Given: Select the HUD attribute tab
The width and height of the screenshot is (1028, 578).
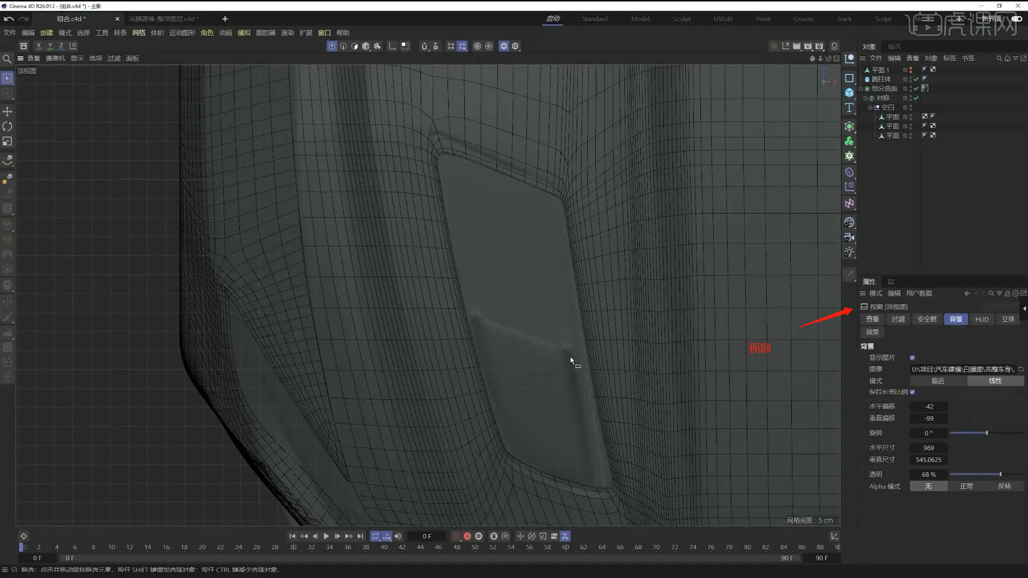Looking at the screenshot, I should [x=982, y=320].
